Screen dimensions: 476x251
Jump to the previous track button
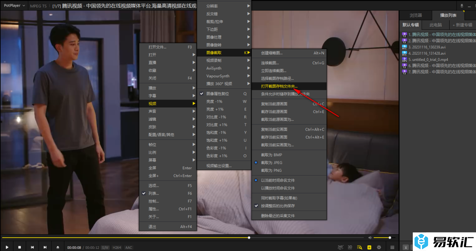(32, 247)
